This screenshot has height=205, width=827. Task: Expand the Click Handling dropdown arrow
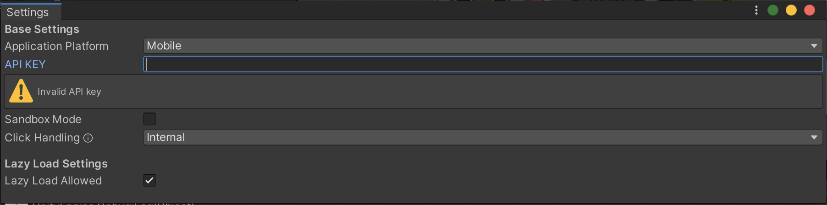tap(814, 137)
